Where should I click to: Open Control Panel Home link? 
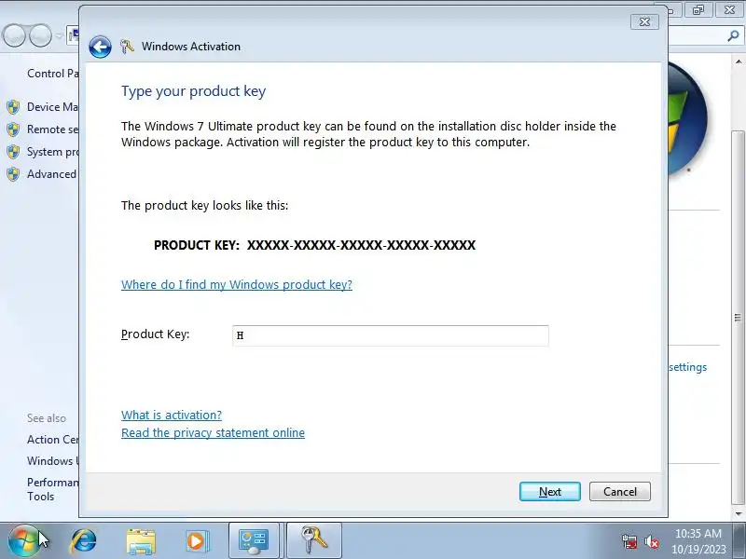52,74
